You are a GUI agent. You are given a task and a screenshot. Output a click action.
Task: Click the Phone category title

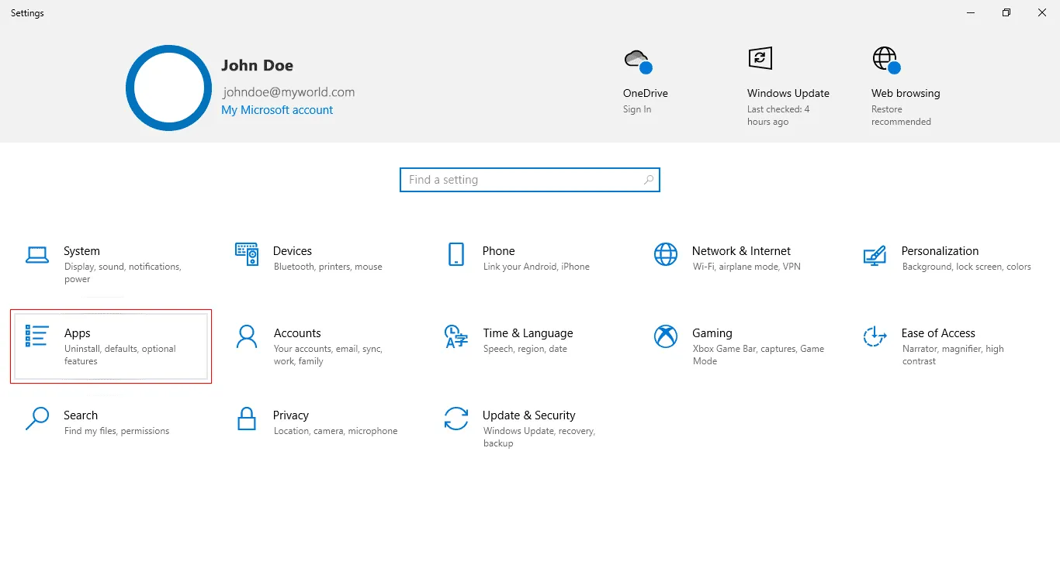click(499, 251)
